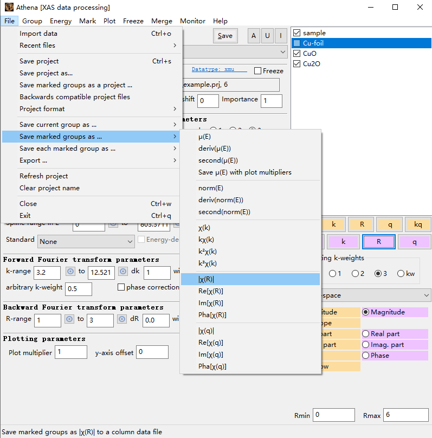Select Phase radio option

tap(365, 356)
